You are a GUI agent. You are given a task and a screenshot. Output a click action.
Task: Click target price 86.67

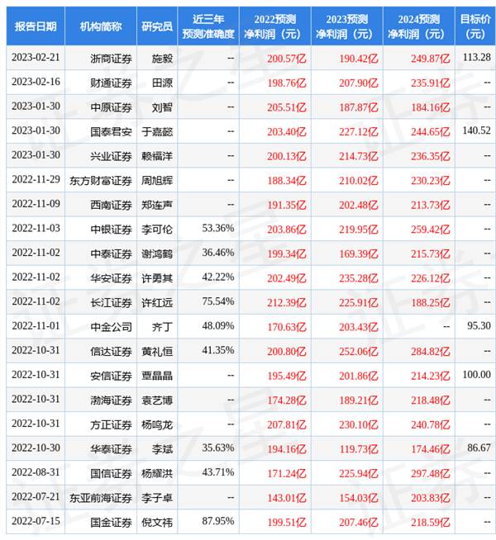point(479,448)
